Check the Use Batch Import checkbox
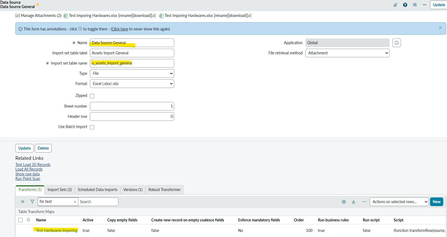The width and height of the screenshot is (447, 237). click(92, 127)
